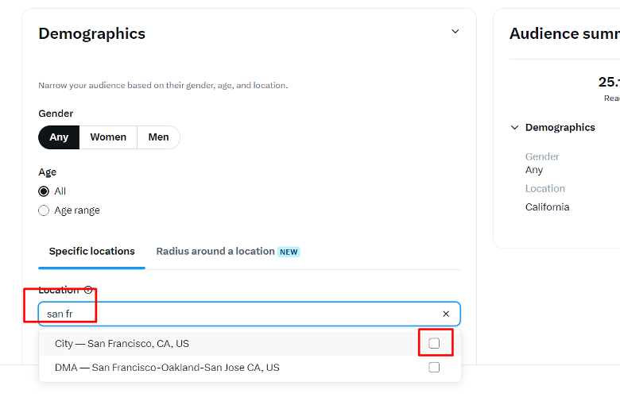Viewport: 620px width, 405px height.
Task: Click inside the location search field
Action: click(249, 314)
